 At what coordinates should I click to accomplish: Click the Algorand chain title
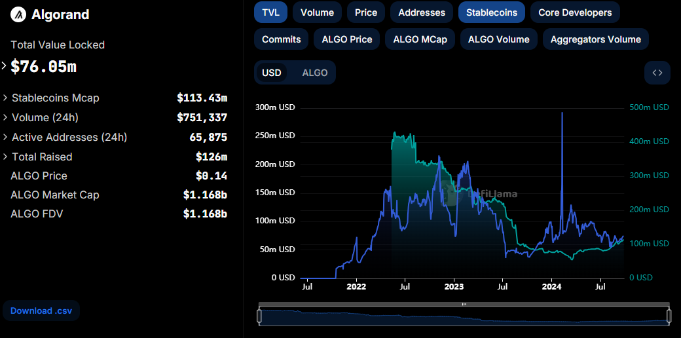pyautogui.click(x=60, y=15)
